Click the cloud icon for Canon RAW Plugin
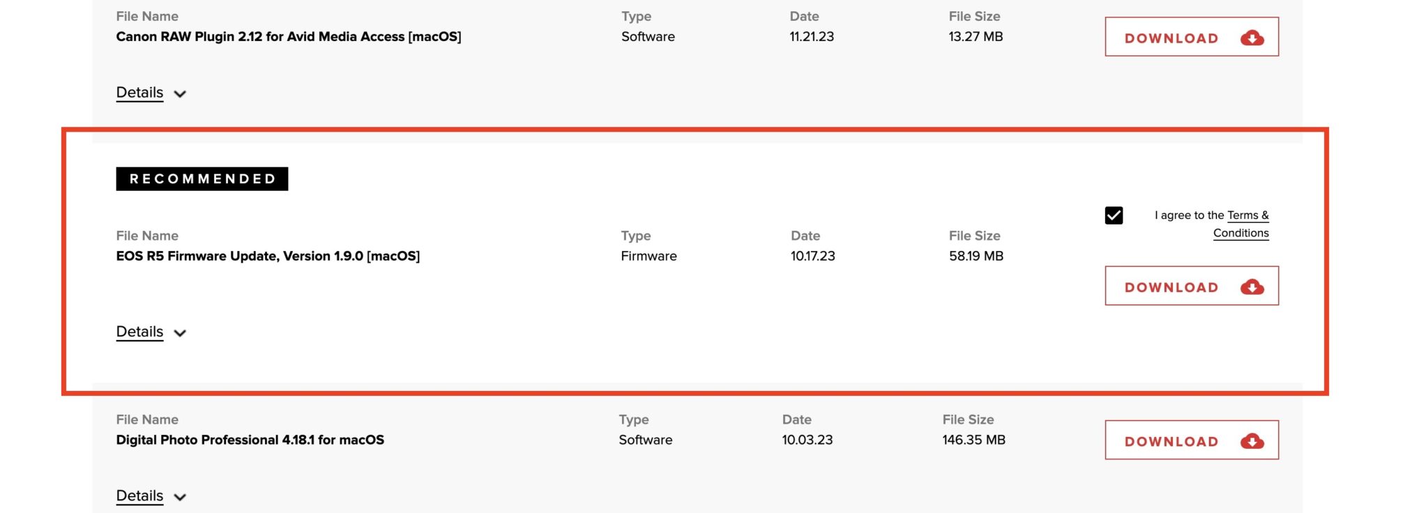Screen dimensions: 1428x513 [1252, 38]
